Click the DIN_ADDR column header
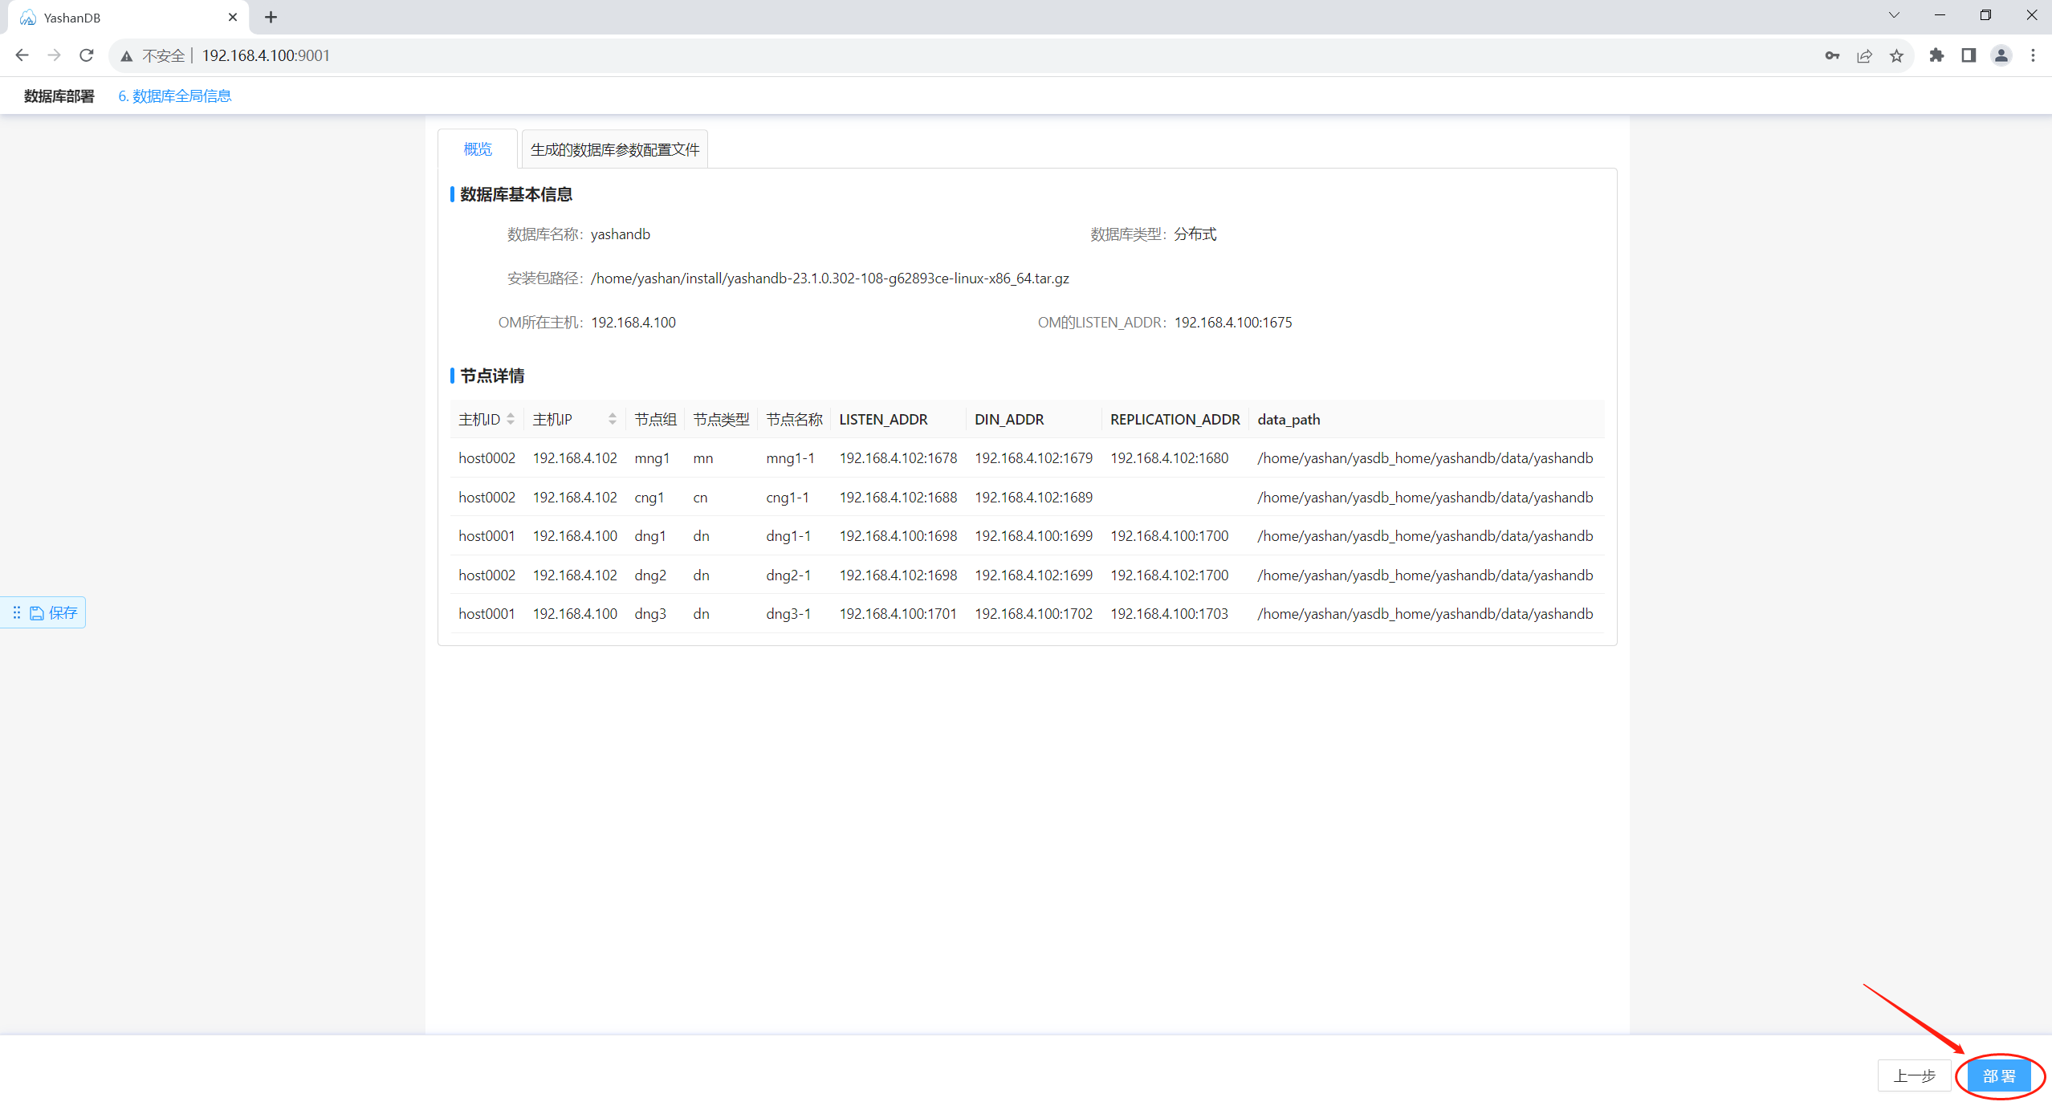The width and height of the screenshot is (2052, 1114). (1009, 419)
